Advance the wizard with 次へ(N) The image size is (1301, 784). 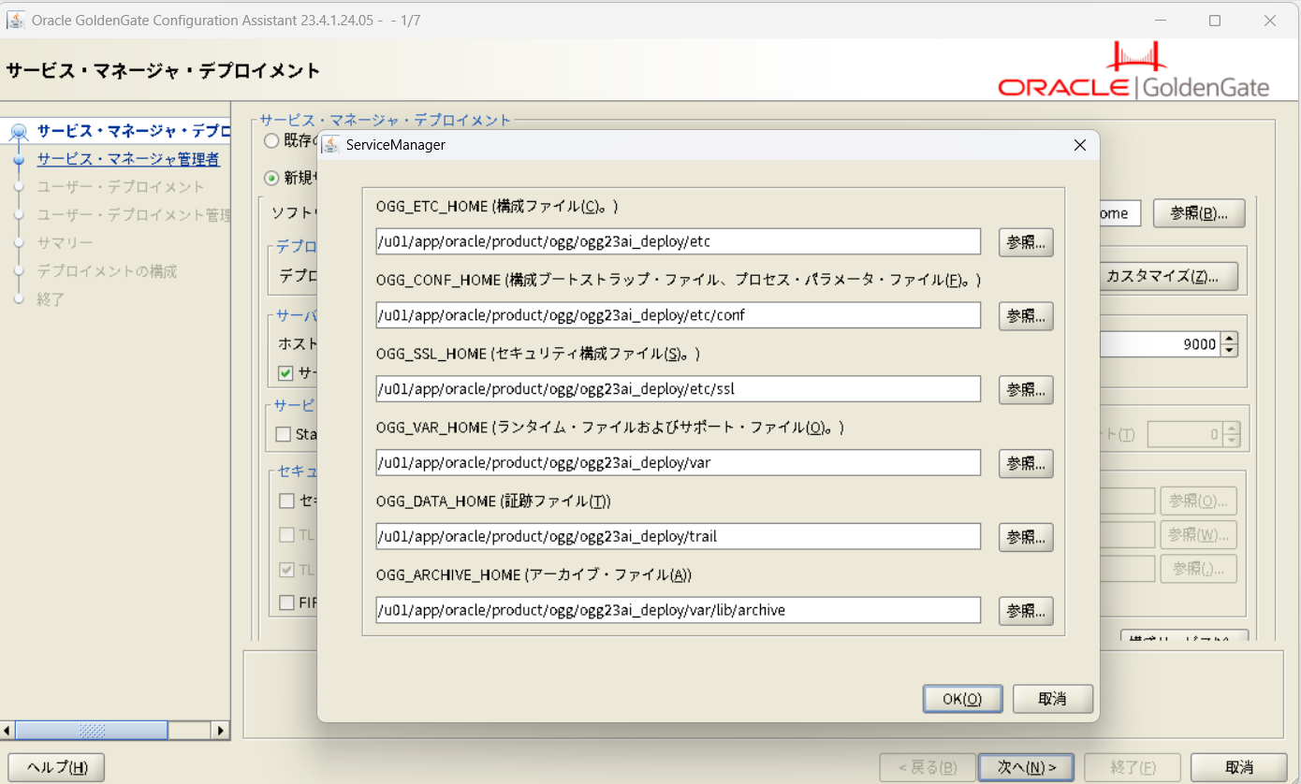(x=1026, y=766)
